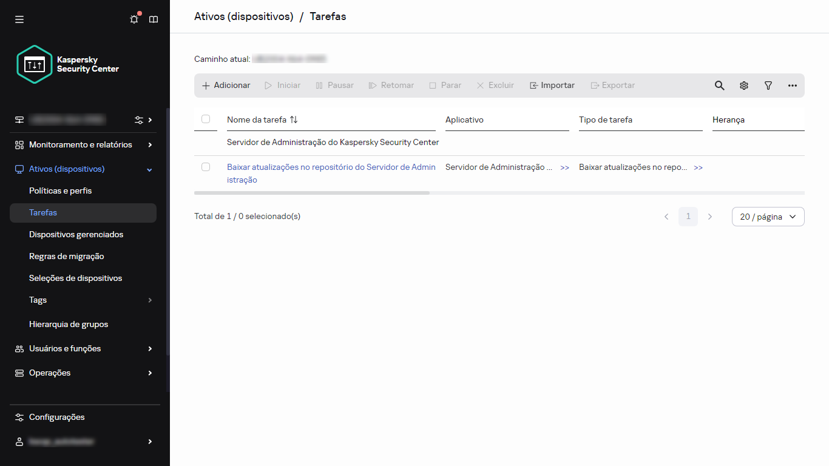Open the ellipsis menu on the toolbar
Image resolution: width=829 pixels, height=466 pixels.
pos(792,86)
